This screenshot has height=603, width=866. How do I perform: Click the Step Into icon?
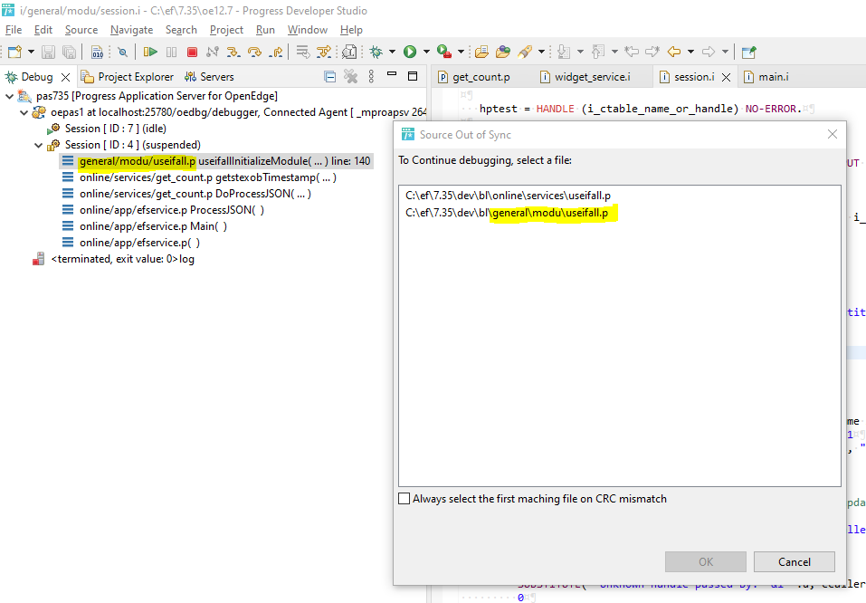233,52
